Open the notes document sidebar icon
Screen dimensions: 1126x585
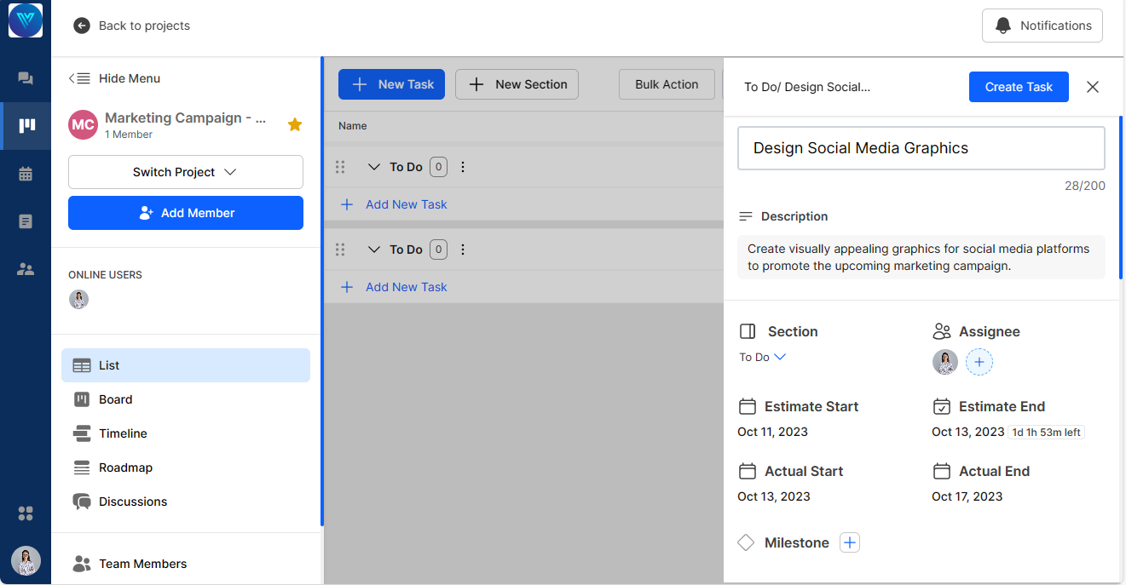(x=26, y=221)
